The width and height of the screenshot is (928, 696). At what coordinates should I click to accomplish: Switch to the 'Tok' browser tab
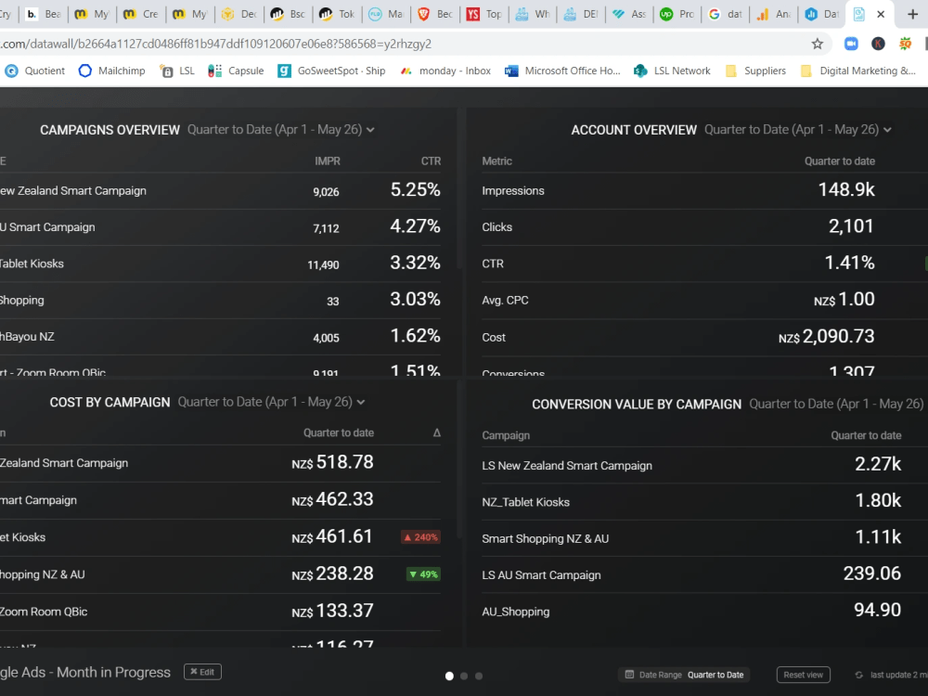336,14
